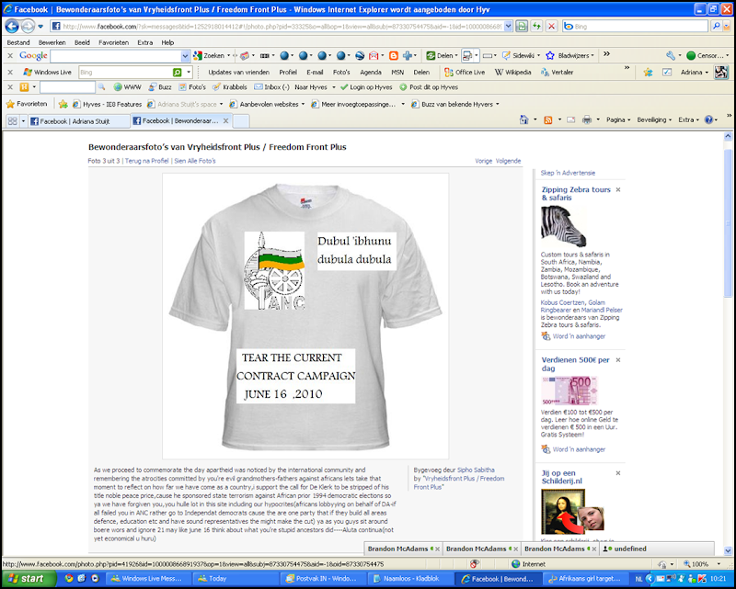Open the Help menu
This screenshot has width=736, height=589.
click(x=167, y=42)
